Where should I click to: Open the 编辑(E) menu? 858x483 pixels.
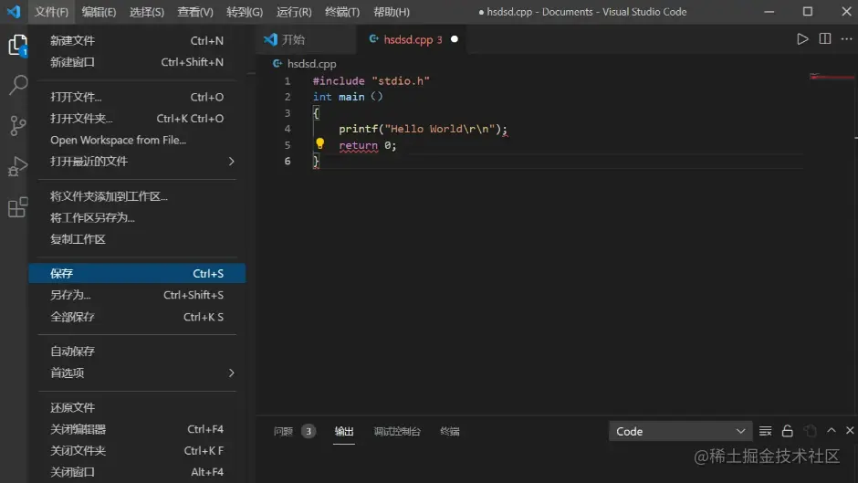click(x=99, y=12)
